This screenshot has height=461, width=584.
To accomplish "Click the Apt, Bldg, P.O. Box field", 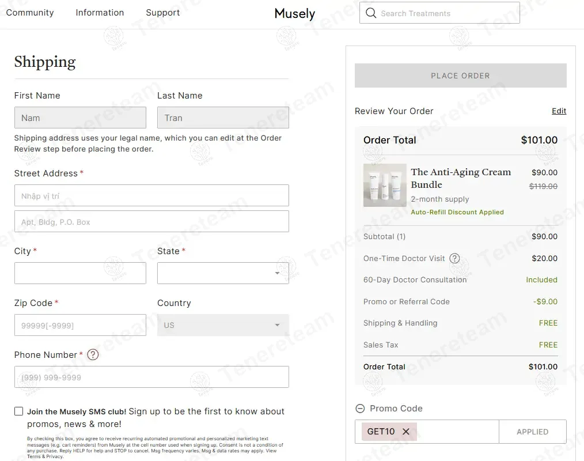I will [x=151, y=222].
